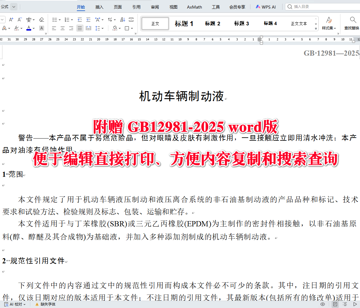This screenshot has width=360, height=308.
Task: Click the Increase Indent icon
Action: [88, 20]
